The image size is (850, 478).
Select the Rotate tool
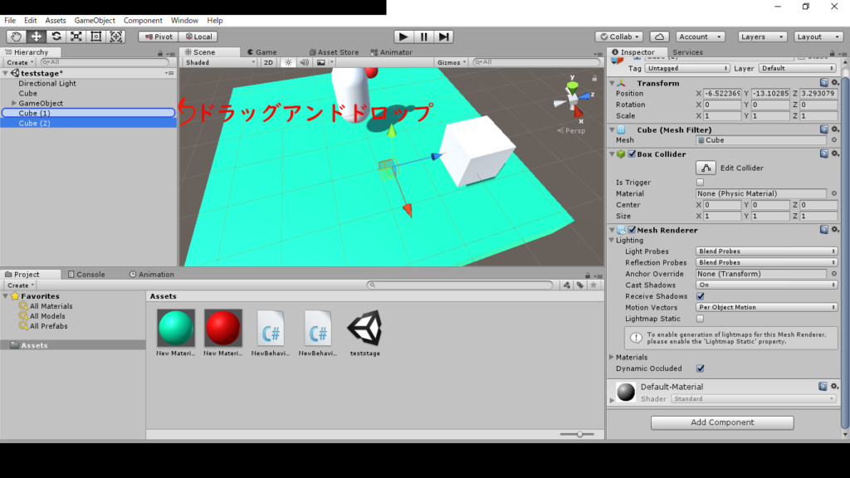[x=56, y=37]
